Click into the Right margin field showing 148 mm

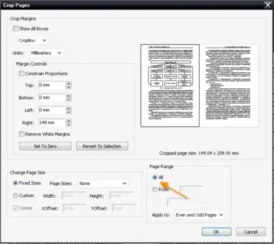click(52, 122)
